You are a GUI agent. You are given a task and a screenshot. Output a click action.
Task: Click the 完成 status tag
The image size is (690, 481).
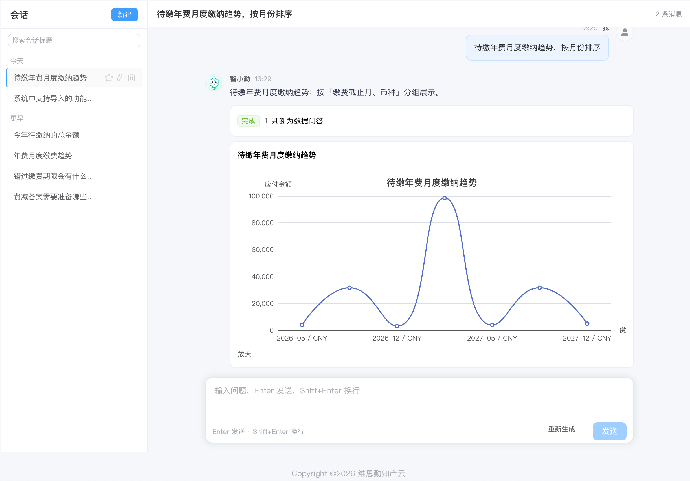[x=248, y=121]
